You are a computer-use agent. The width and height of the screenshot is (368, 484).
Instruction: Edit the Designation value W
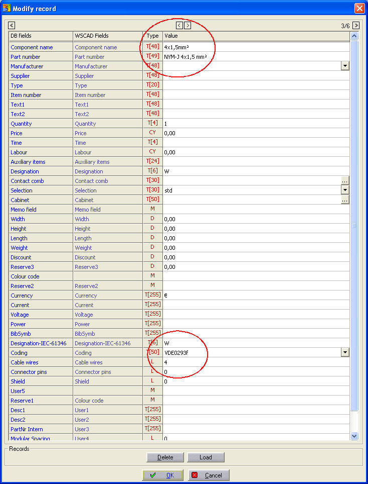pyautogui.click(x=256, y=171)
